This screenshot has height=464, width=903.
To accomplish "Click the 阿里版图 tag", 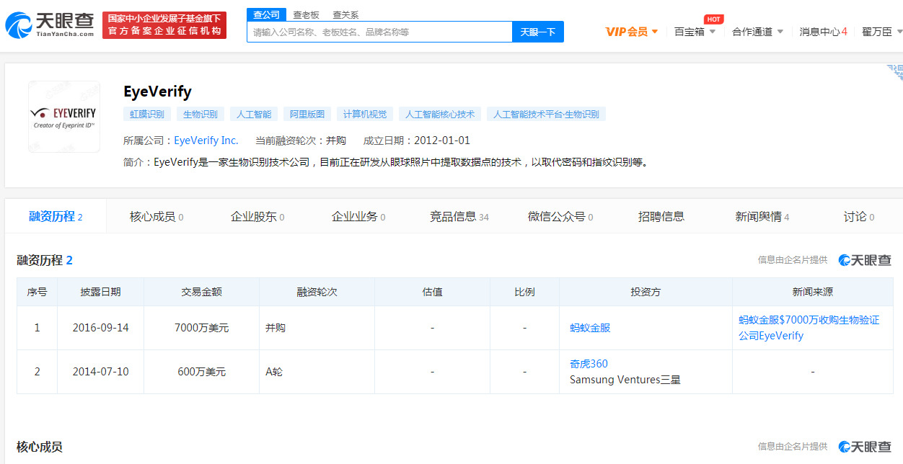I will pyautogui.click(x=307, y=114).
